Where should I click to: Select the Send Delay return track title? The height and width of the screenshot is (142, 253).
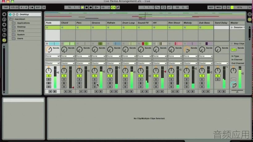pos(222,23)
